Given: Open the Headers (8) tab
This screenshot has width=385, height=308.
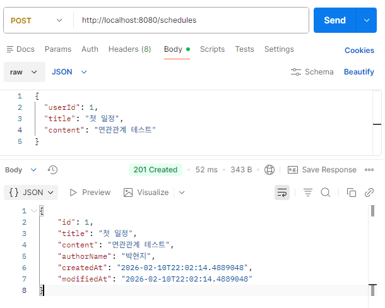Looking at the screenshot, I should pos(129,49).
